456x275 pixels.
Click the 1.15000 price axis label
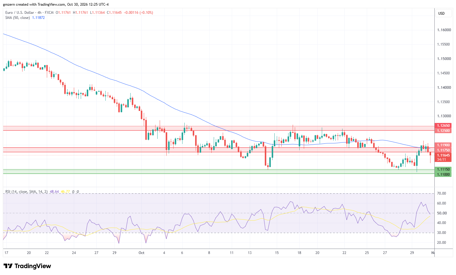(444, 59)
